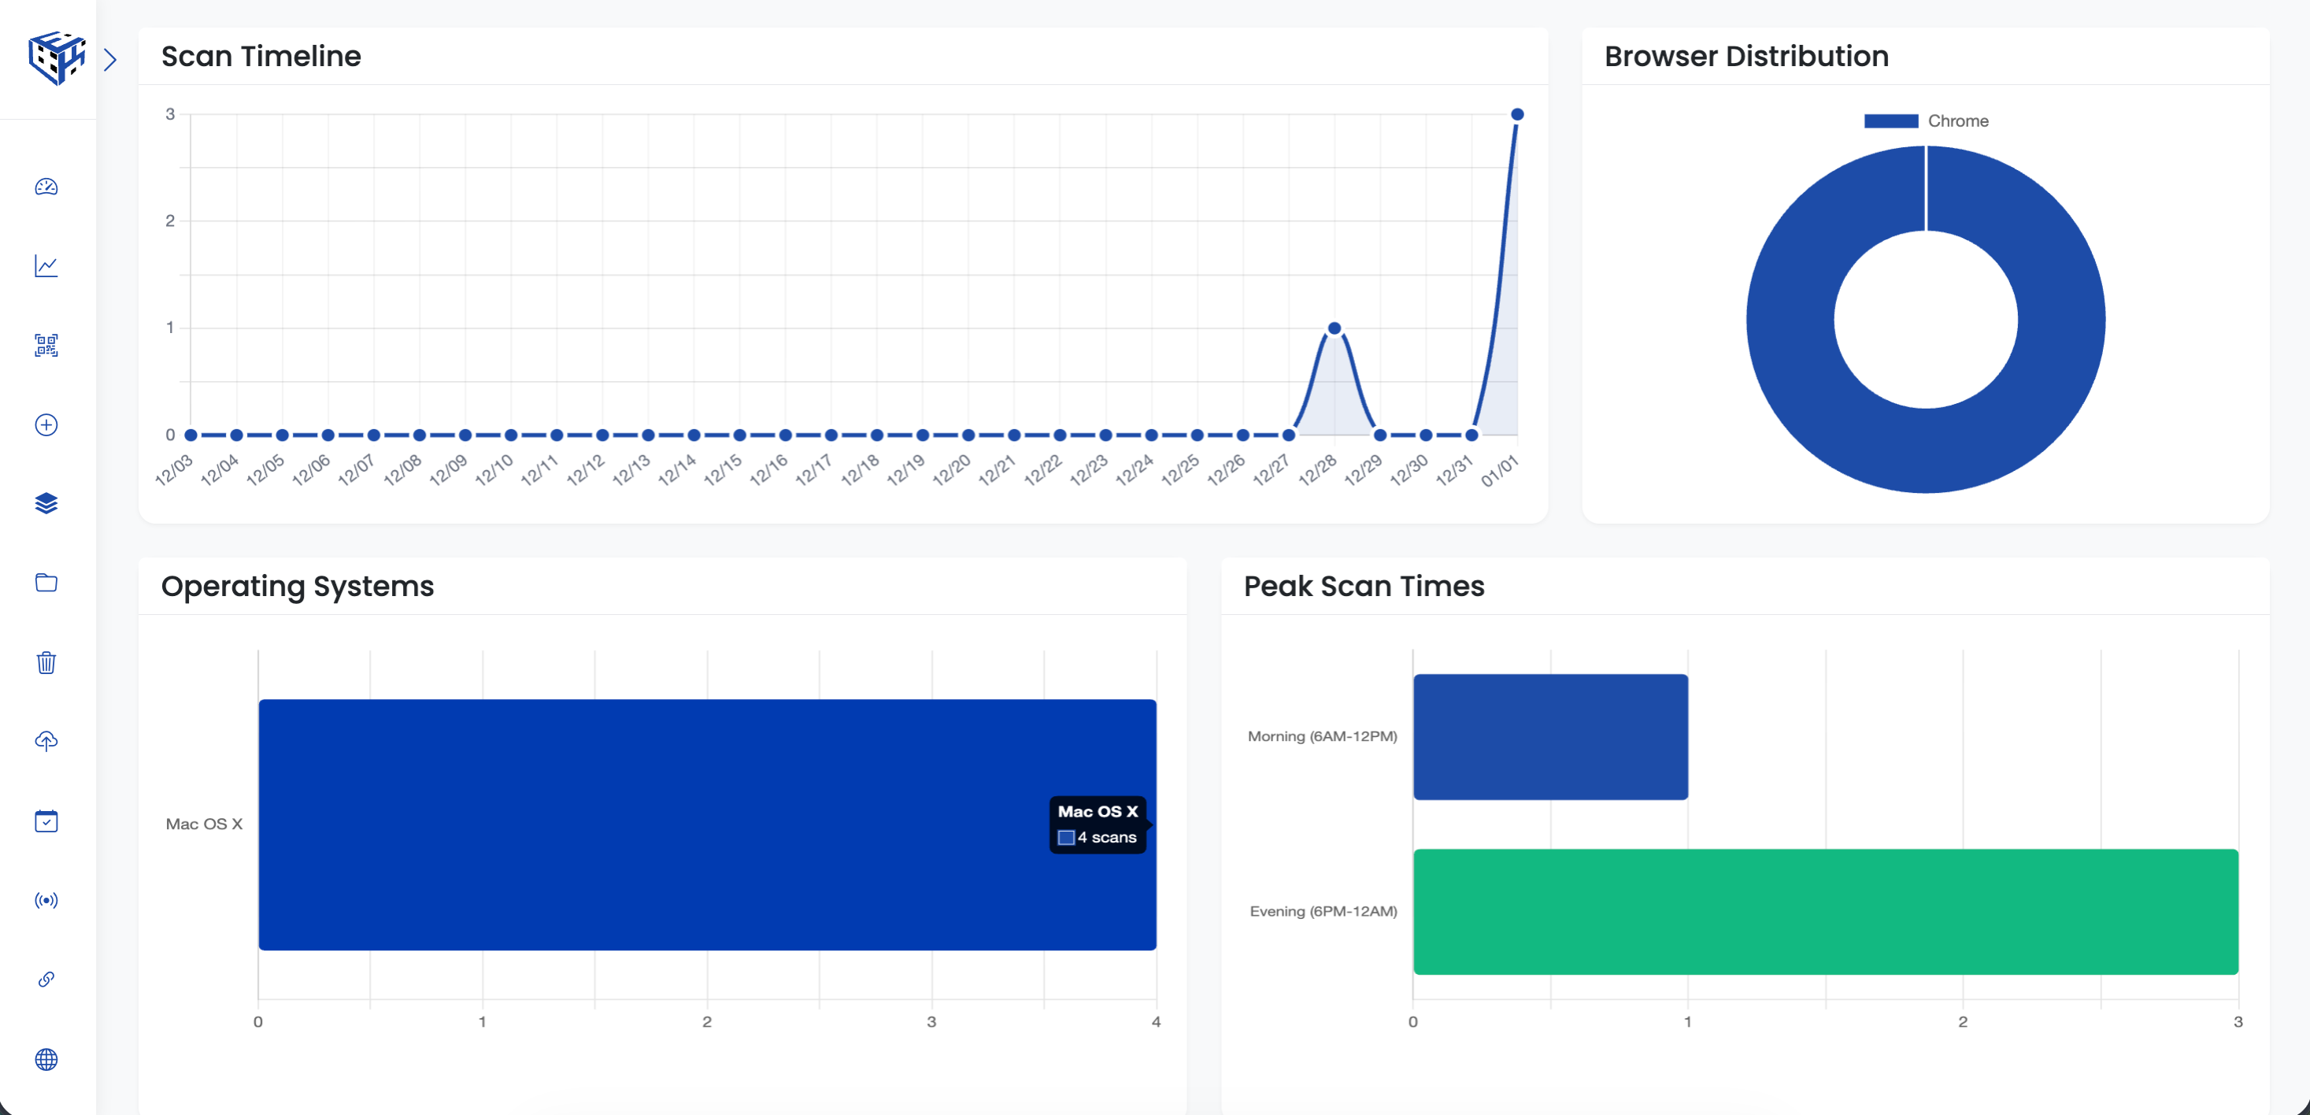Open the dashboard gauge icon in sidebar
2310x1115 pixels.
tap(46, 187)
